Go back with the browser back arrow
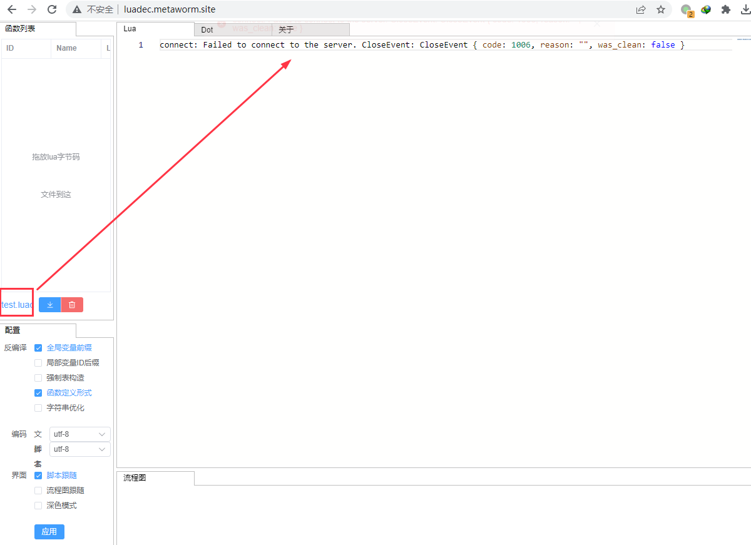 coord(11,9)
